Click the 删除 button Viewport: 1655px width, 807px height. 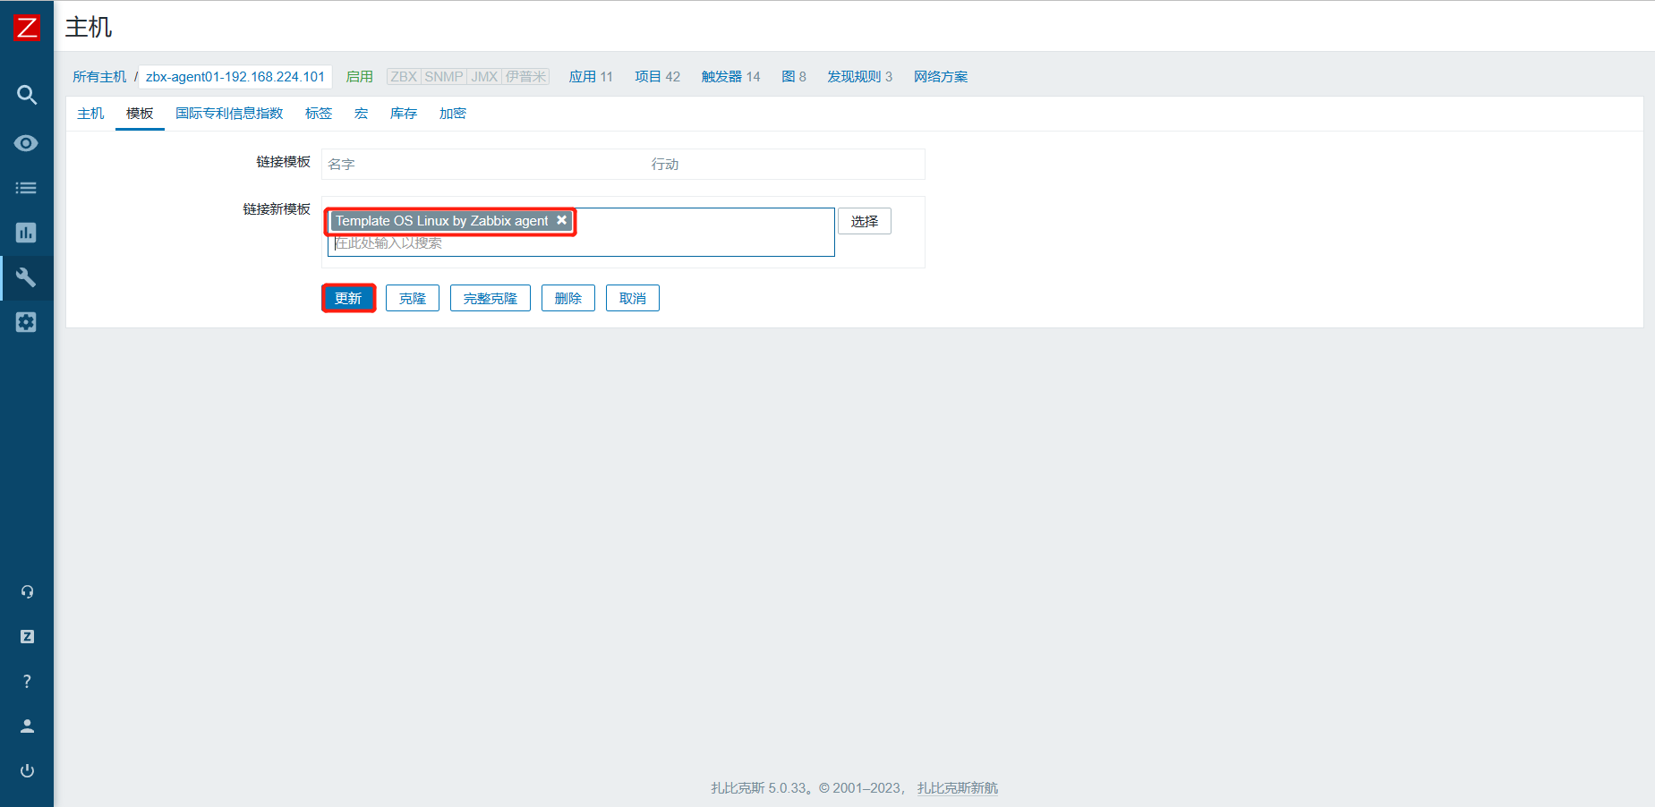568,298
